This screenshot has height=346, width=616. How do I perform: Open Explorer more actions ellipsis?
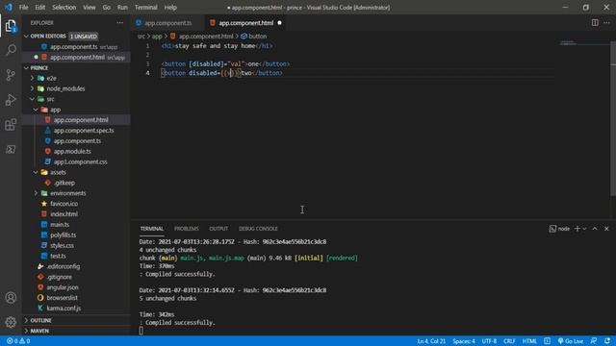(x=119, y=23)
